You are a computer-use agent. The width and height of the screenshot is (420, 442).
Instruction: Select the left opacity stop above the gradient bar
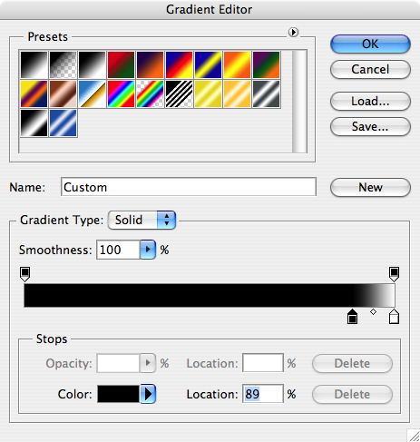pos(24,274)
